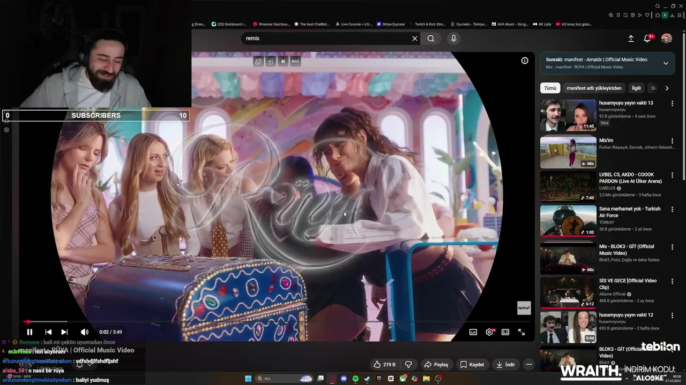
Task: Click the taskbar Ara search box
Action: click(x=284, y=379)
